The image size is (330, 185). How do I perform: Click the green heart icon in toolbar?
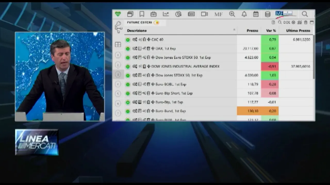[x=118, y=14]
